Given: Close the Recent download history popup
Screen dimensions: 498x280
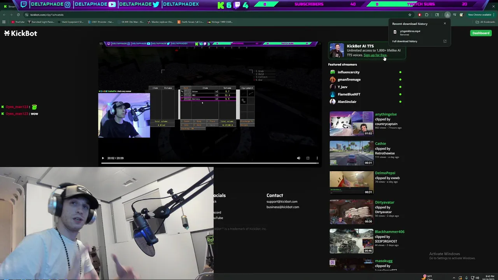Looking at the screenshot, I should (x=445, y=23).
